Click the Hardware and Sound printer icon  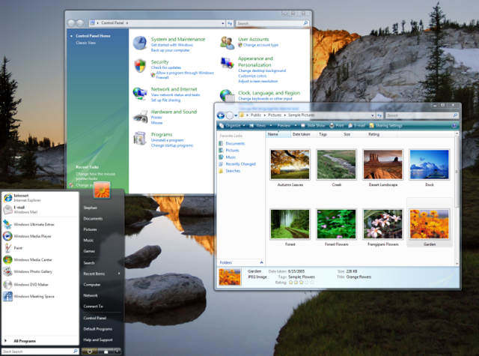(140, 116)
